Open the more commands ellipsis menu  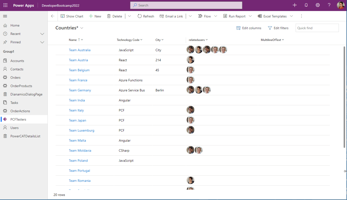point(301,16)
